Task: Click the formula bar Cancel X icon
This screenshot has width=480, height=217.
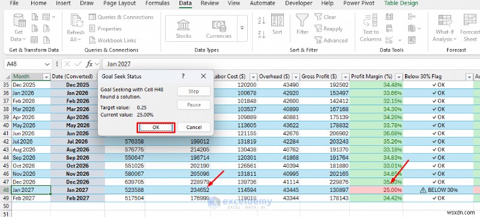Action: tap(67, 64)
